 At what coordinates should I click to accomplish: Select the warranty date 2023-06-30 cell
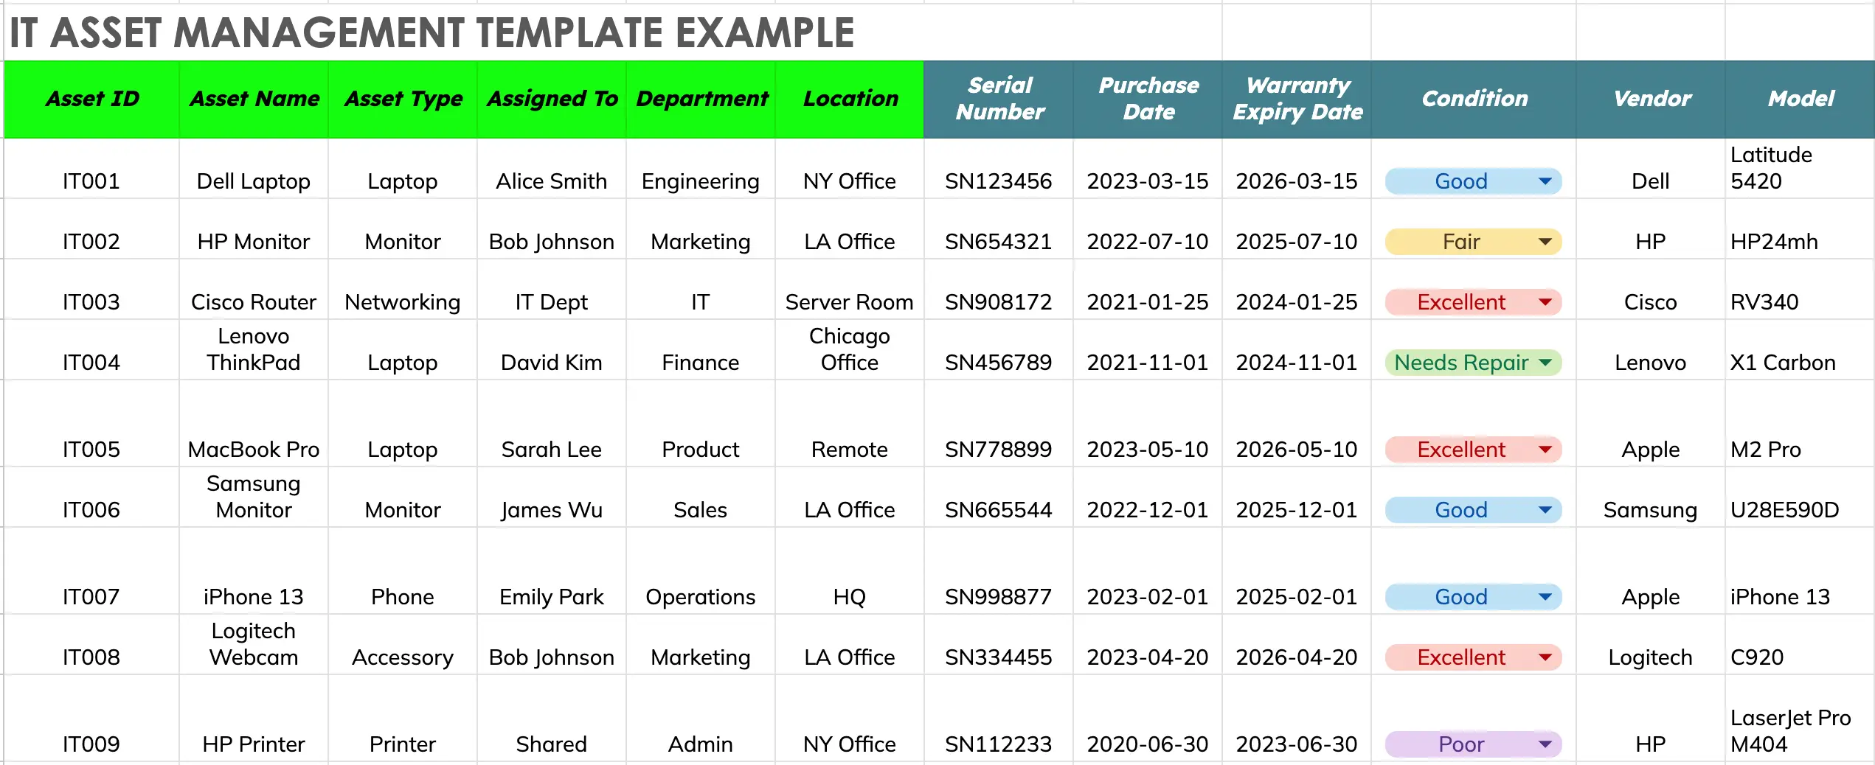coord(1297,744)
